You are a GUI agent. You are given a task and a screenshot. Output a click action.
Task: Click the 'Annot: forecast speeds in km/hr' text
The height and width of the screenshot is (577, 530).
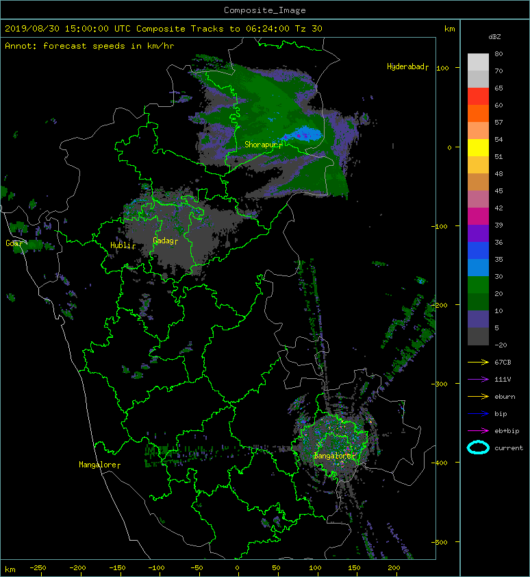click(90, 46)
